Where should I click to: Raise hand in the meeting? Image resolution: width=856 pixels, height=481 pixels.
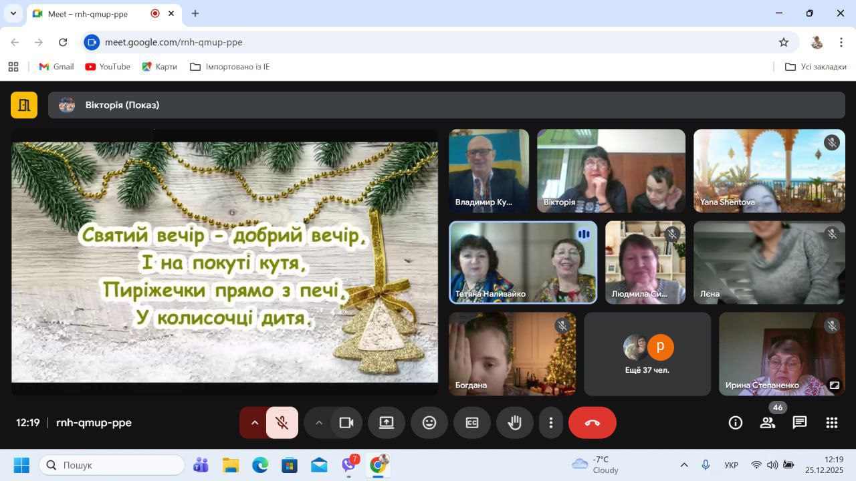(514, 423)
